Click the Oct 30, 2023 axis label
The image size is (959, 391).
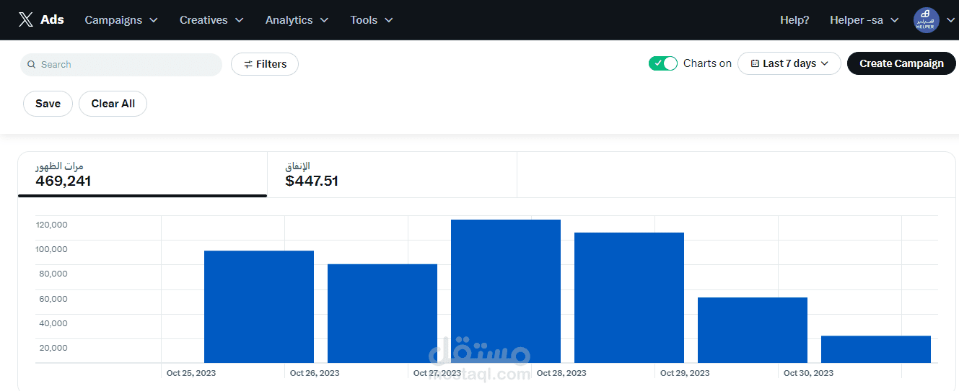(x=808, y=373)
